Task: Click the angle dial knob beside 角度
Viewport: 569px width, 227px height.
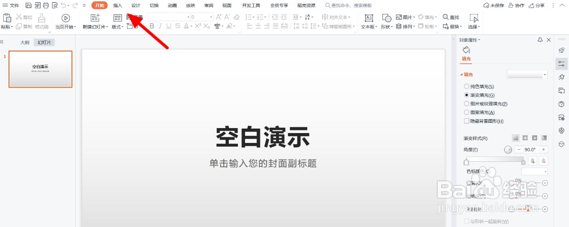Action: pyautogui.click(x=508, y=150)
